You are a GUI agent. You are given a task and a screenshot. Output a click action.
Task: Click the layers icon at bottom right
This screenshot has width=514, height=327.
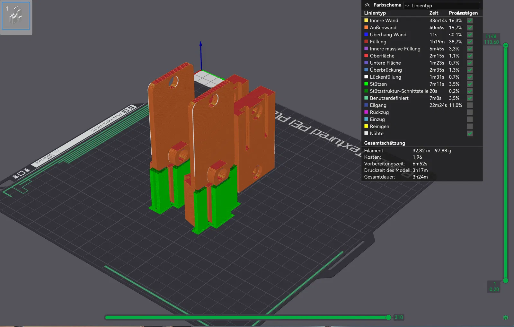click(x=505, y=317)
